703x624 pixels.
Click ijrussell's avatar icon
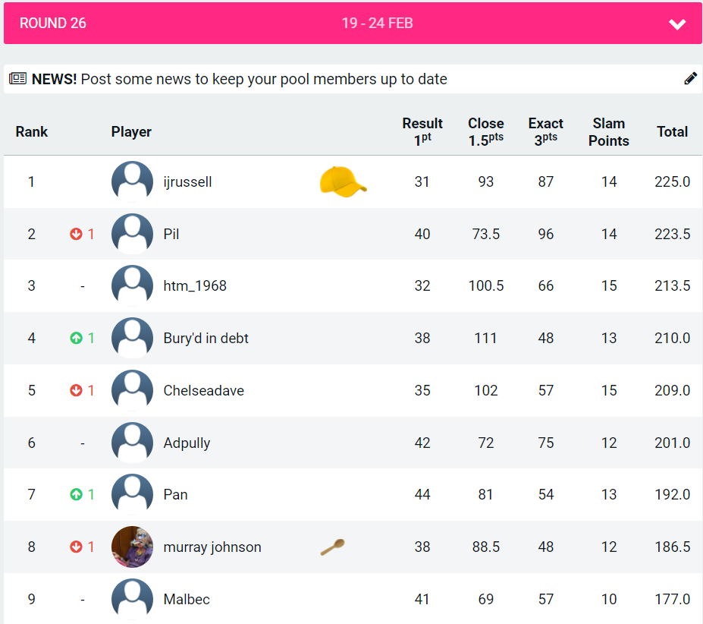click(132, 181)
